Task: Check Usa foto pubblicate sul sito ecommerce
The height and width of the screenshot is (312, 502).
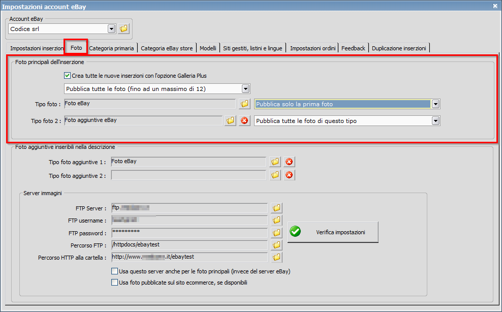Action: (x=114, y=282)
